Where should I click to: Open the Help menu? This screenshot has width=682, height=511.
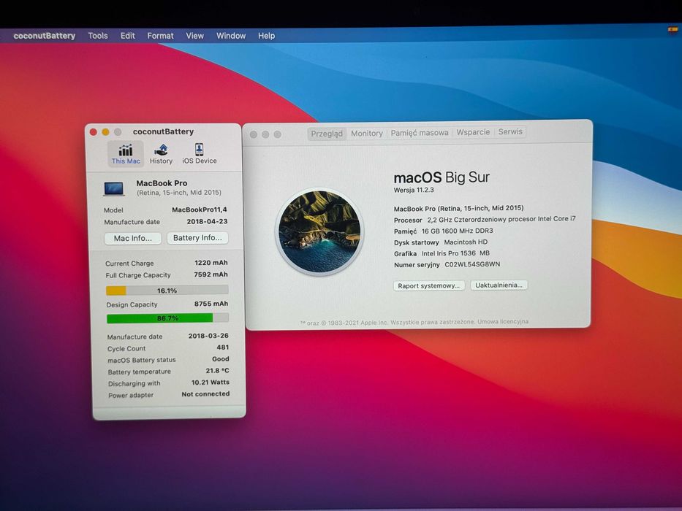266,36
